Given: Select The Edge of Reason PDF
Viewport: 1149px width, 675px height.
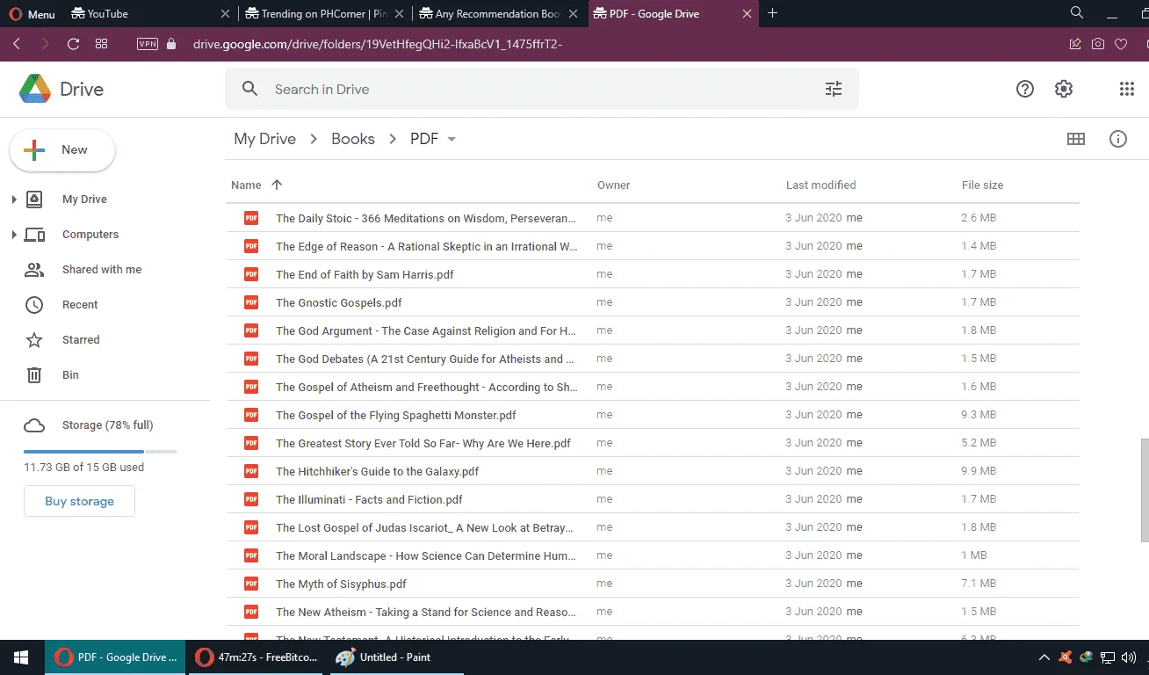Looking at the screenshot, I should (x=652, y=246).
